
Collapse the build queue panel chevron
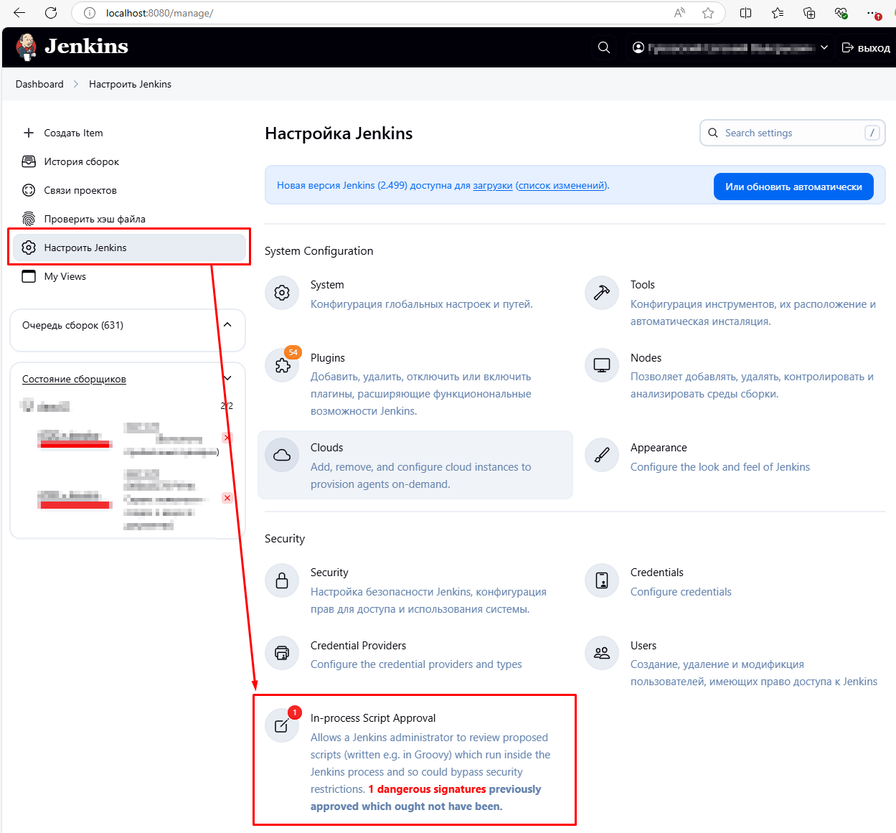tap(227, 325)
